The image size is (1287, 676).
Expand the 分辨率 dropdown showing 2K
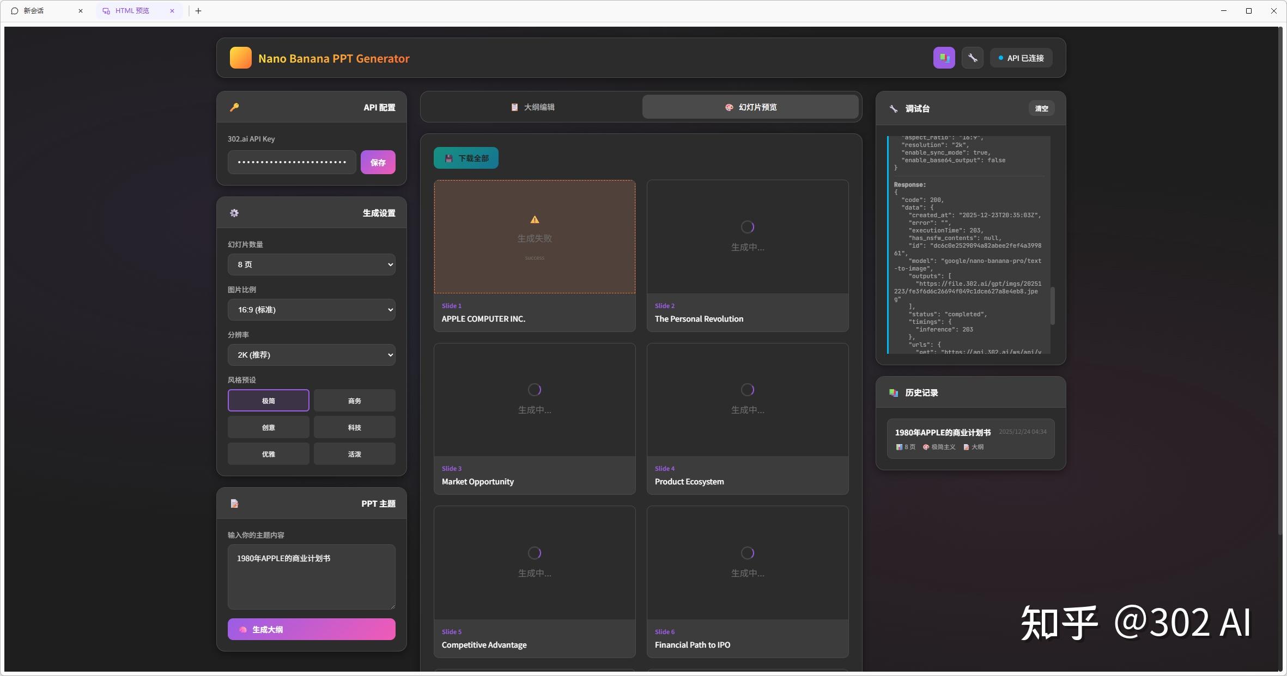(311, 355)
